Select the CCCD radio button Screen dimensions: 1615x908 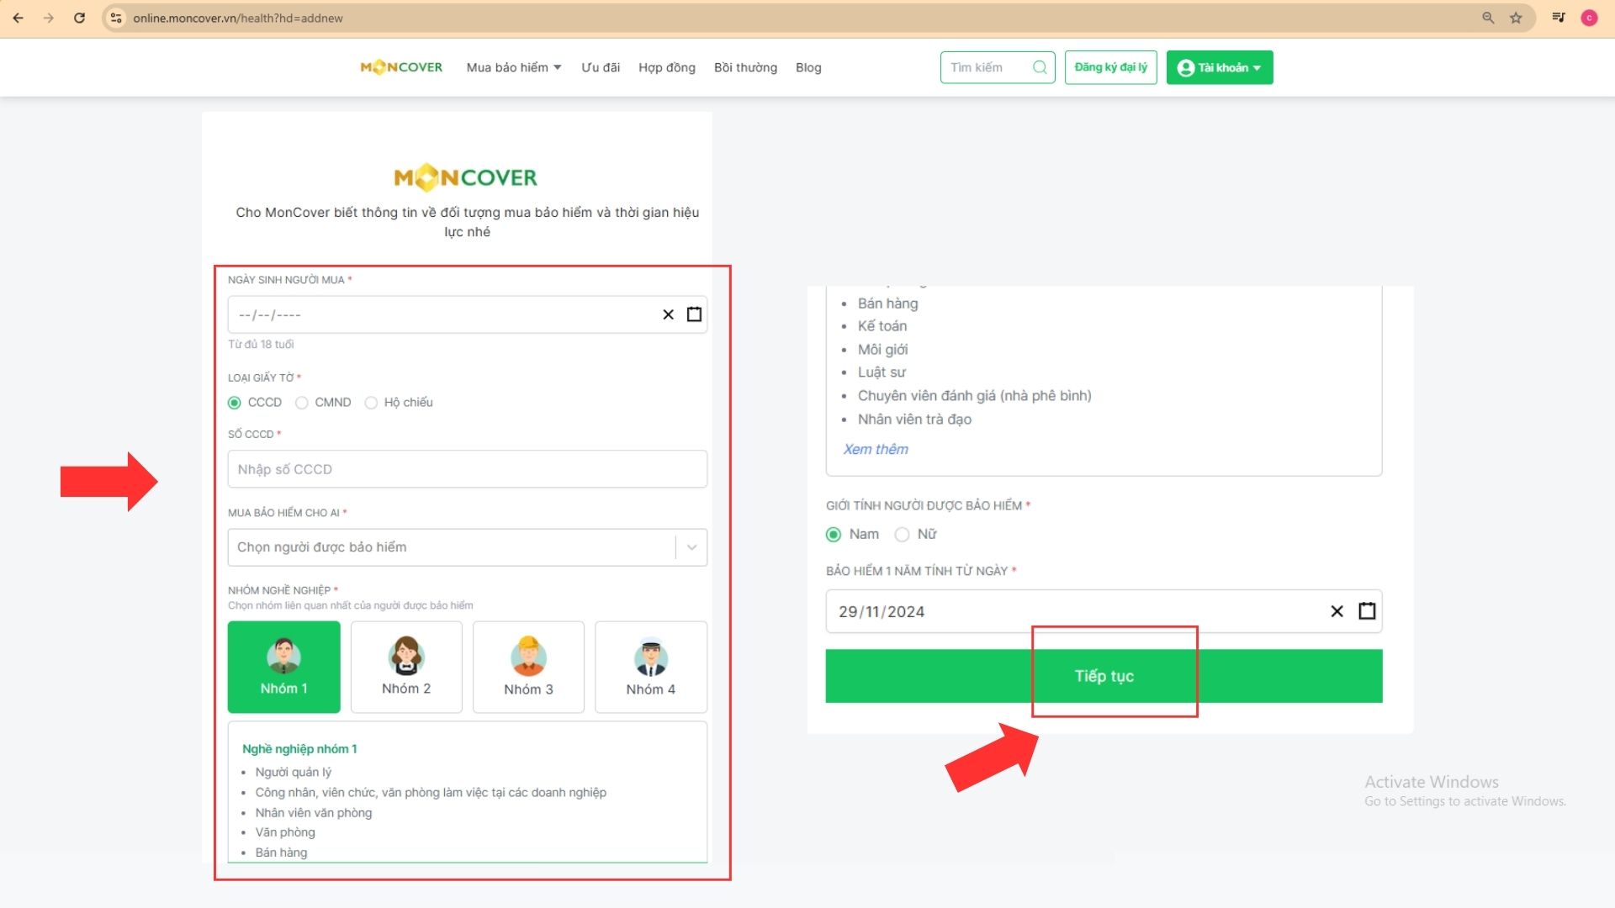236,401
